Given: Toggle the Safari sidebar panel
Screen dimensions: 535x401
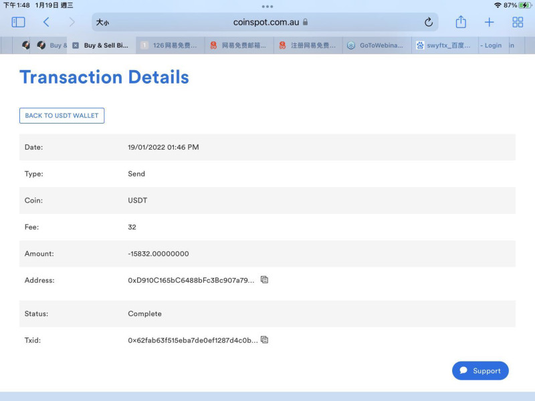Looking at the screenshot, I should (x=18, y=22).
